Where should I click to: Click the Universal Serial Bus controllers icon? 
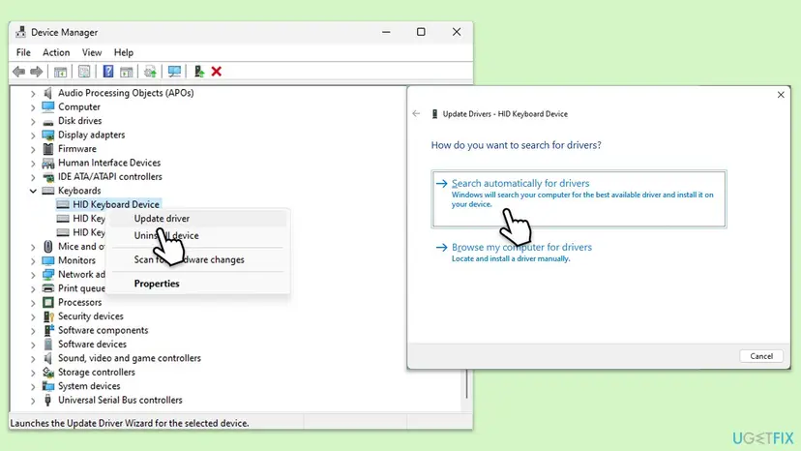[x=48, y=401]
